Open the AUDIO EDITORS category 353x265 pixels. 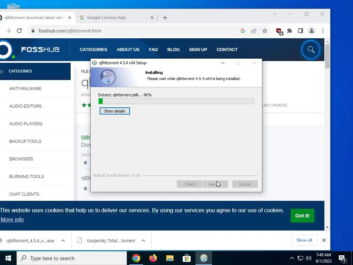coord(26,106)
